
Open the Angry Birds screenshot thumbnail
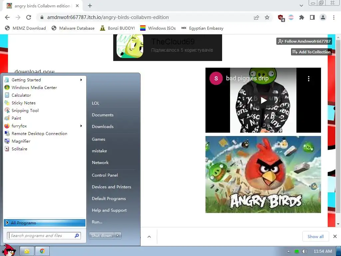pos(263,175)
